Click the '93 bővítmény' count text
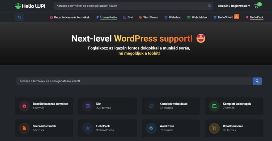The image size is (272, 141). tap(105, 130)
